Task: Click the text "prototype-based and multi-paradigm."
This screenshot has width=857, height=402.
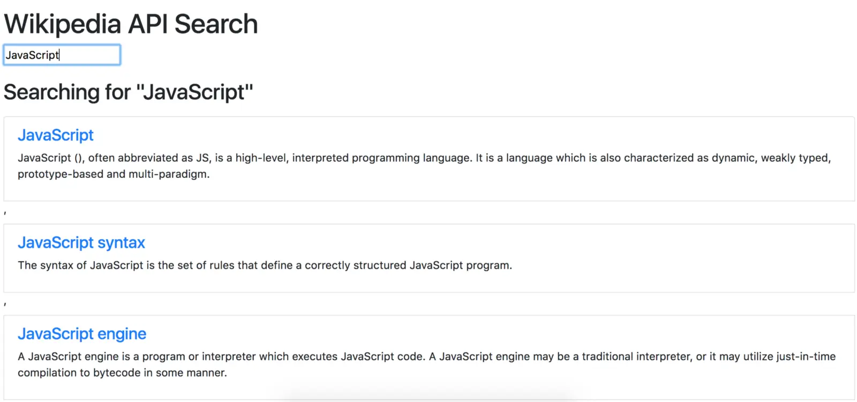Action: (x=114, y=174)
